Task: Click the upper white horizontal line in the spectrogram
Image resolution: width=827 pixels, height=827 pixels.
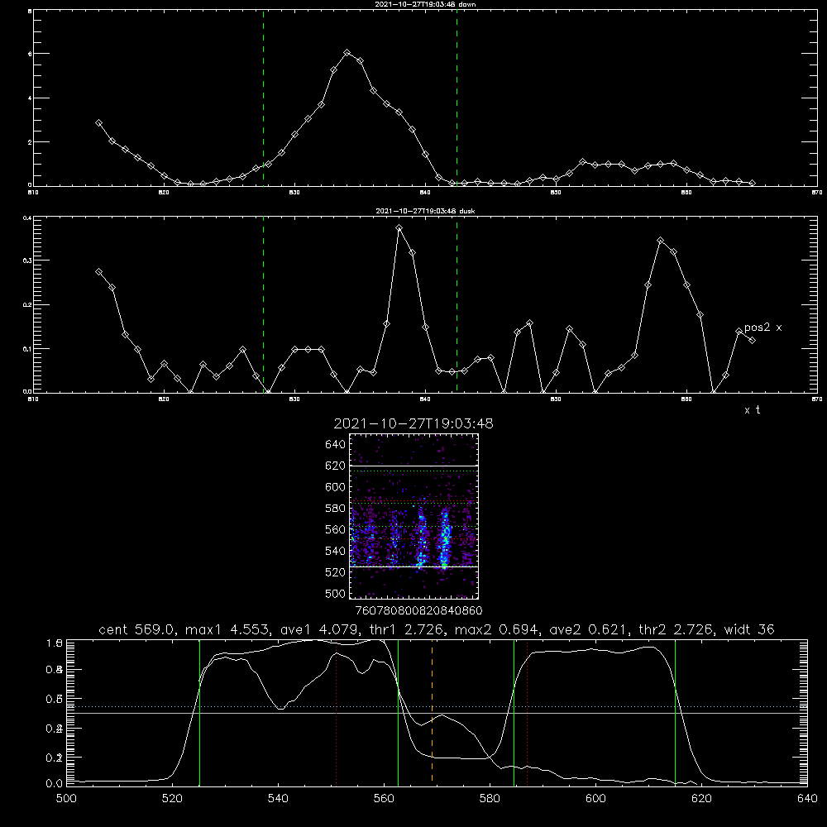Action: [413, 466]
